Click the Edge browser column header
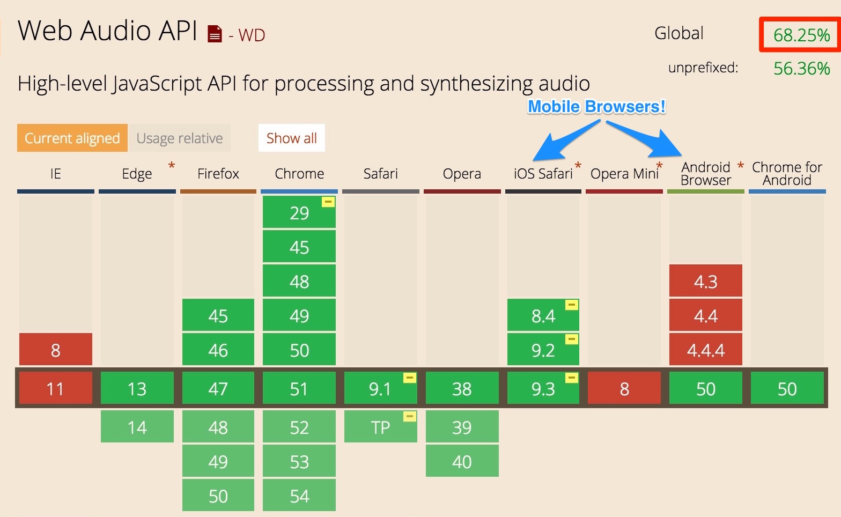The image size is (841, 517). click(x=137, y=174)
